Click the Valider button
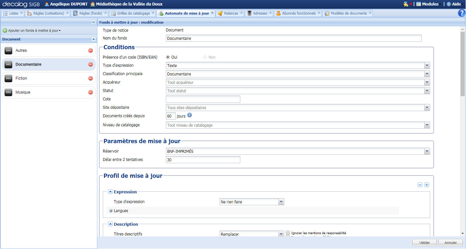 click(x=424, y=242)
